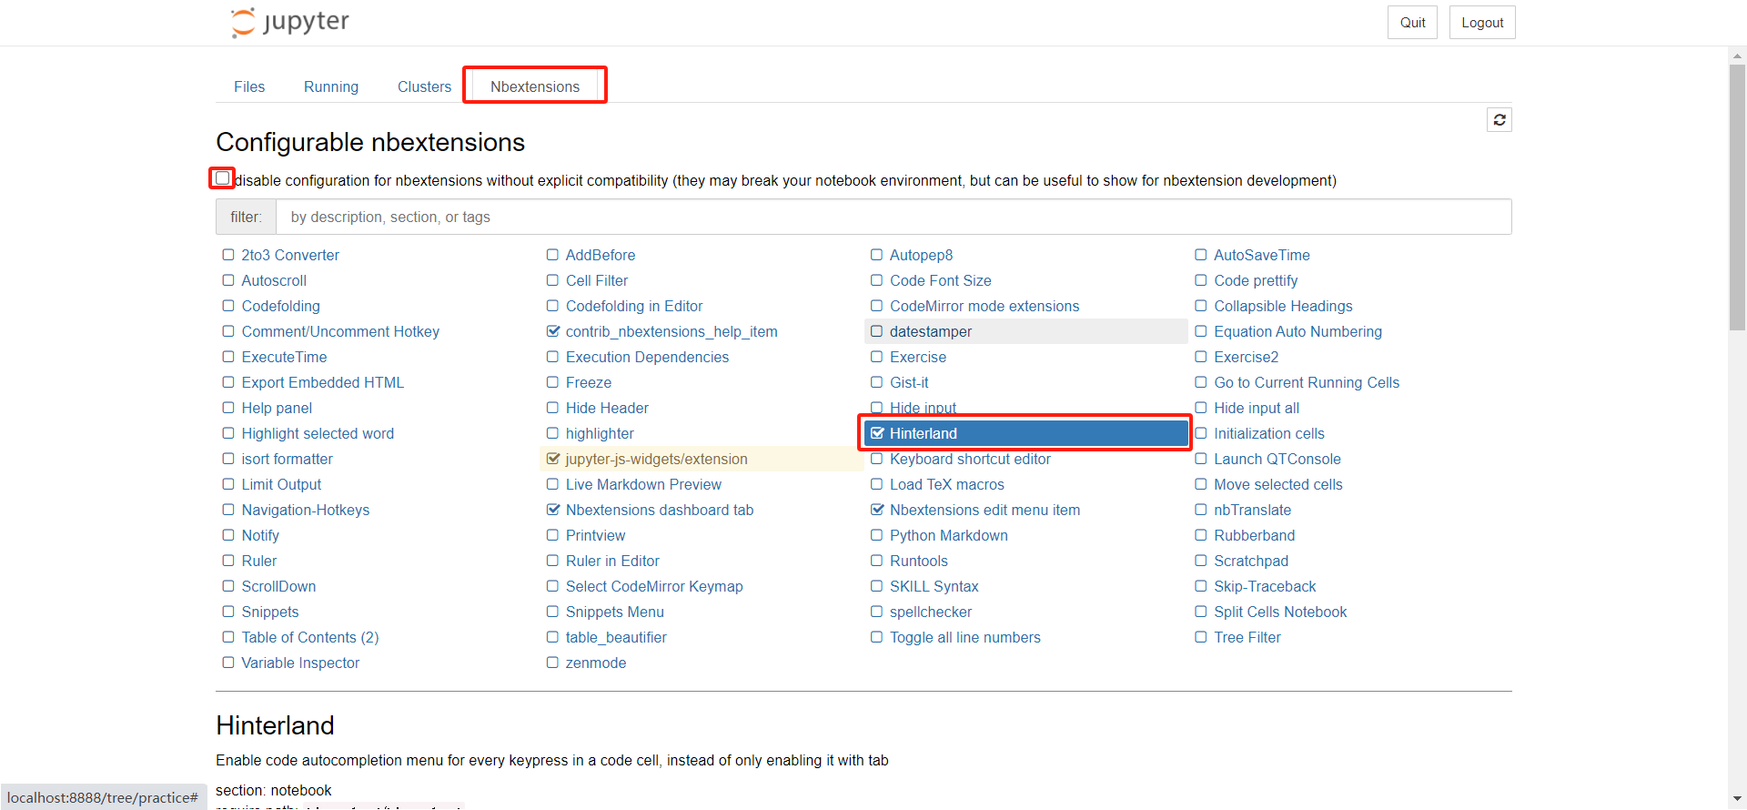Select the CodeMirror mode extensions entry
This screenshot has width=1747, height=810.
point(985,306)
